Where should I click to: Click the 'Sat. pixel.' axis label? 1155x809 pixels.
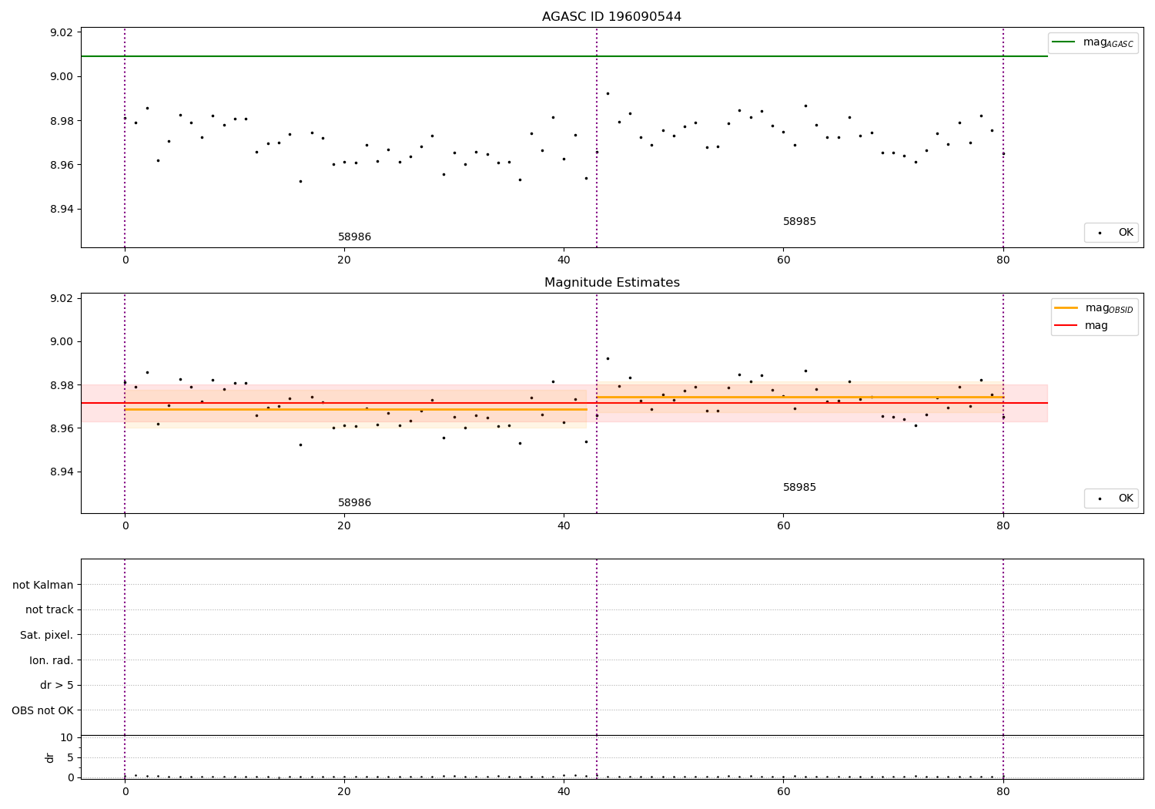(x=47, y=635)
